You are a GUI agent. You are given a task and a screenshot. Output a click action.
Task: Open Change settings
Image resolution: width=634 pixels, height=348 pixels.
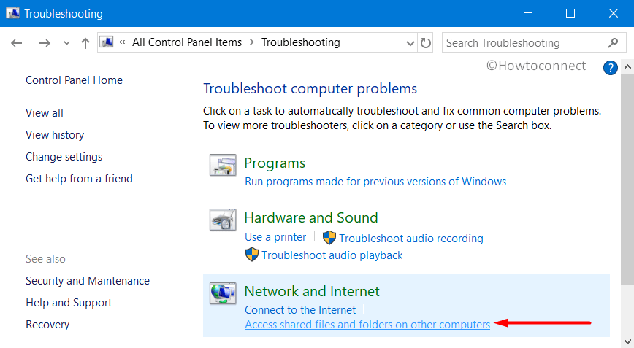(64, 157)
